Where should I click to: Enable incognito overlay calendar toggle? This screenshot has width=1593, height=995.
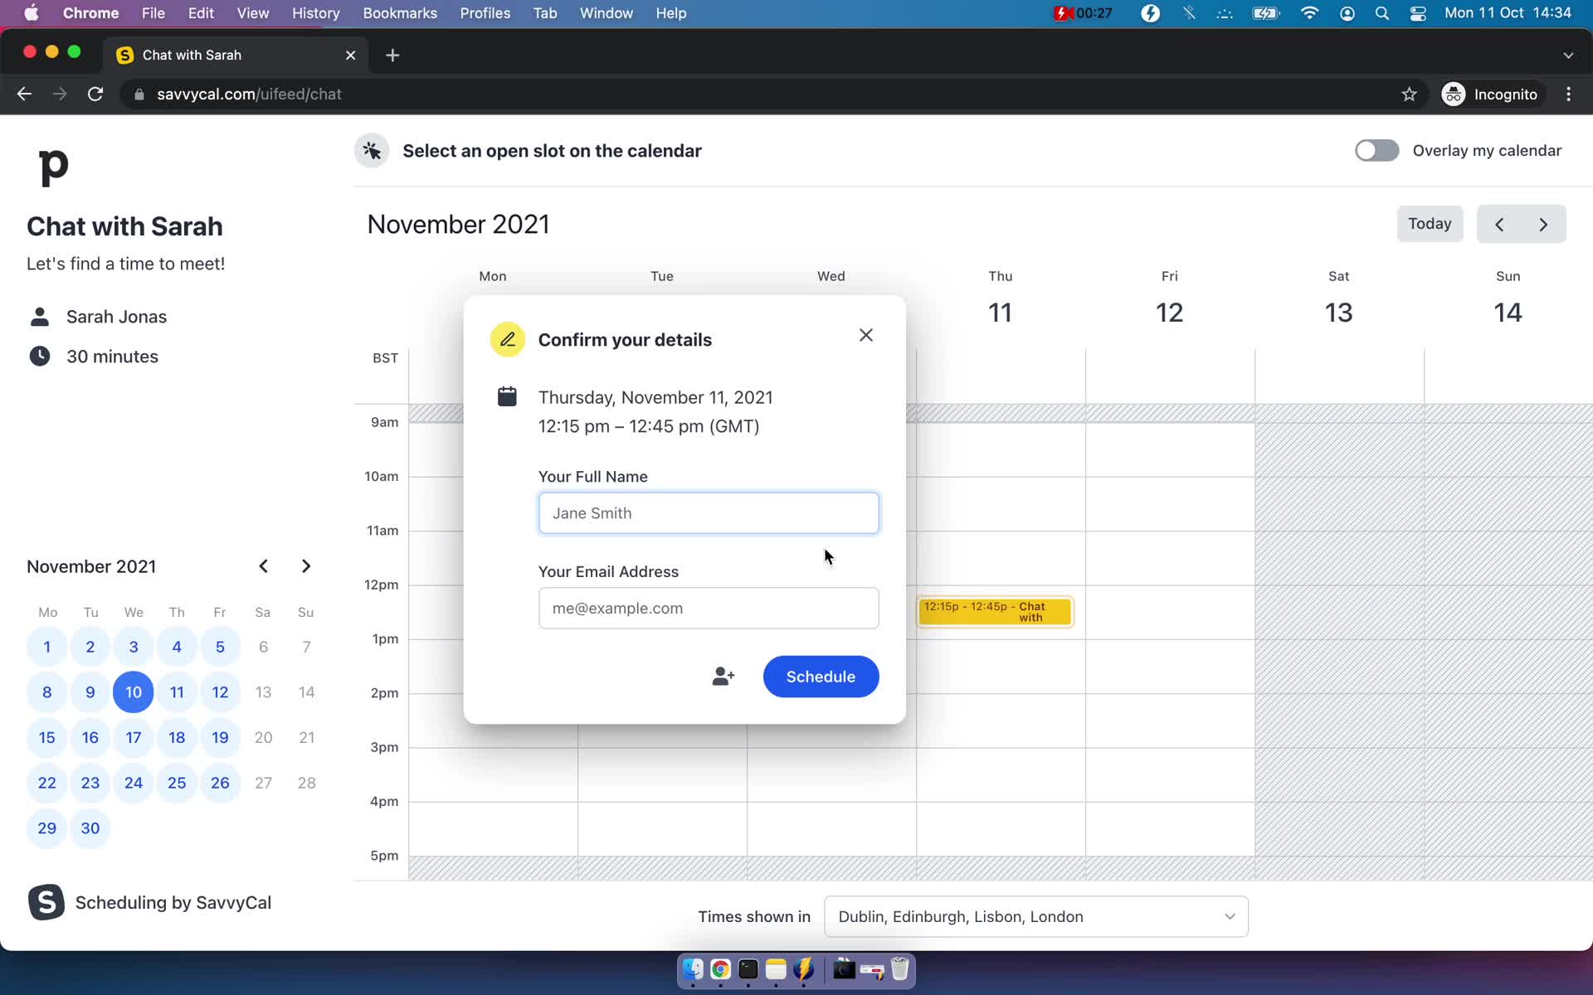tap(1375, 150)
